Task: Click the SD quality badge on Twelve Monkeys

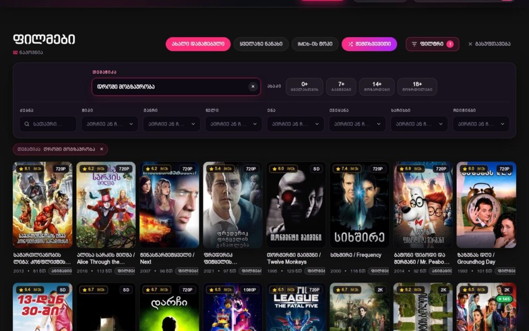Action: click(316, 169)
